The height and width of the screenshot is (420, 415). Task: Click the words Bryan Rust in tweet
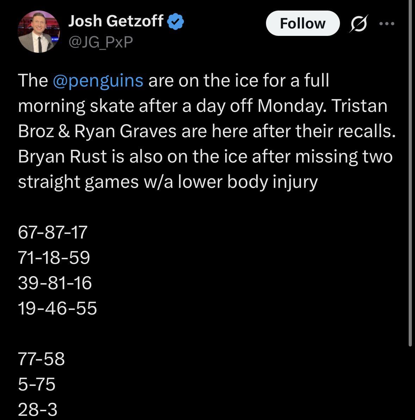click(x=62, y=157)
